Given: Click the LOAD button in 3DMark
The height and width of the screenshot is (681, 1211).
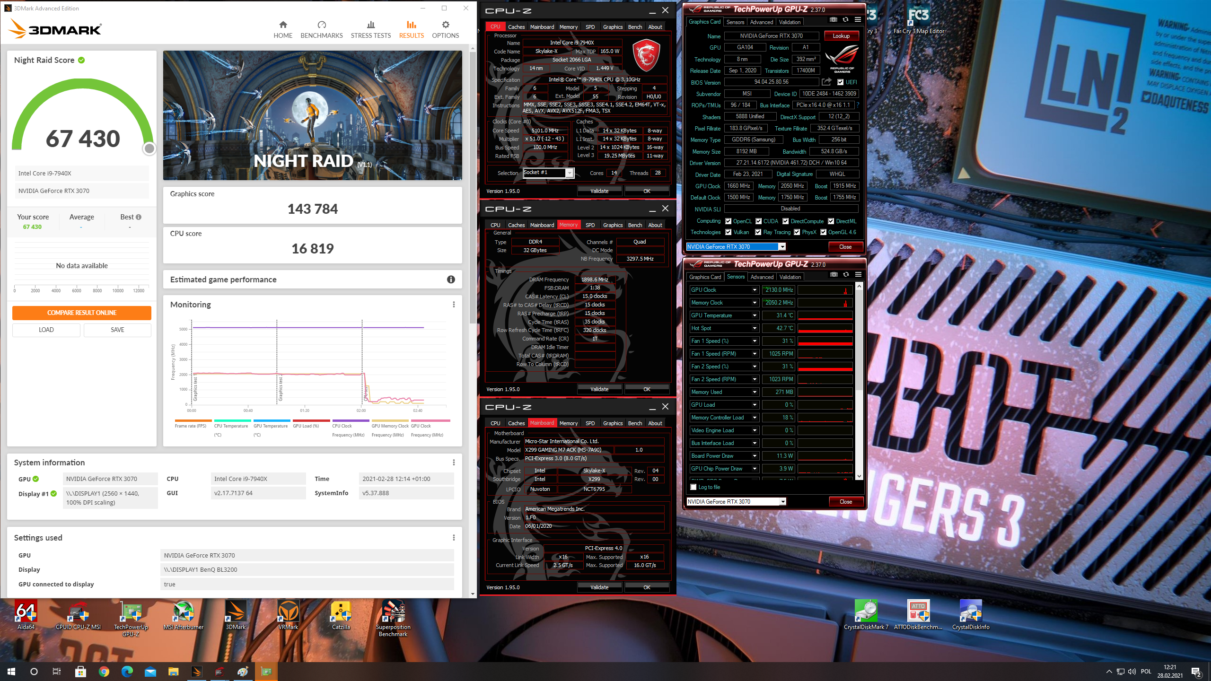Looking at the screenshot, I should coord(46,330).
